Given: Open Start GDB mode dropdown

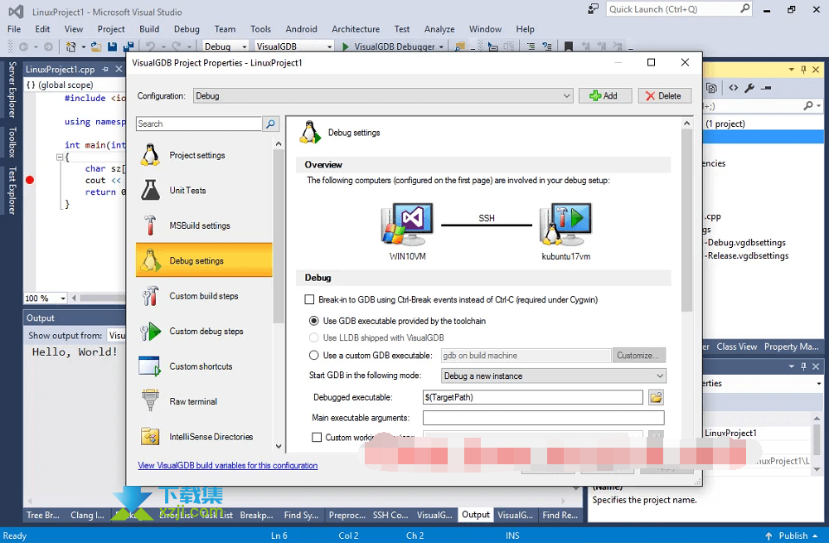Looking at the screenshot, I should tap(660, 376).
